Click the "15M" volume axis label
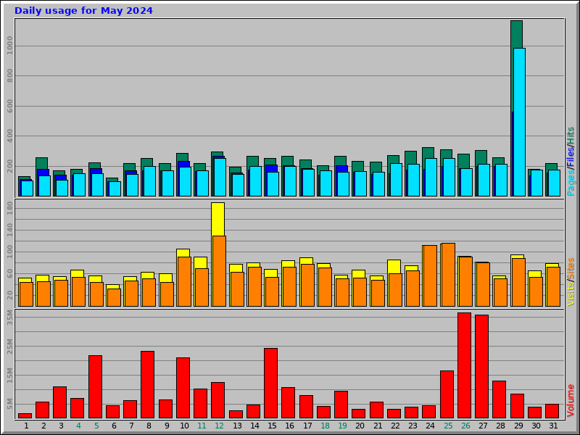580x435 pixels. [9, 375]
